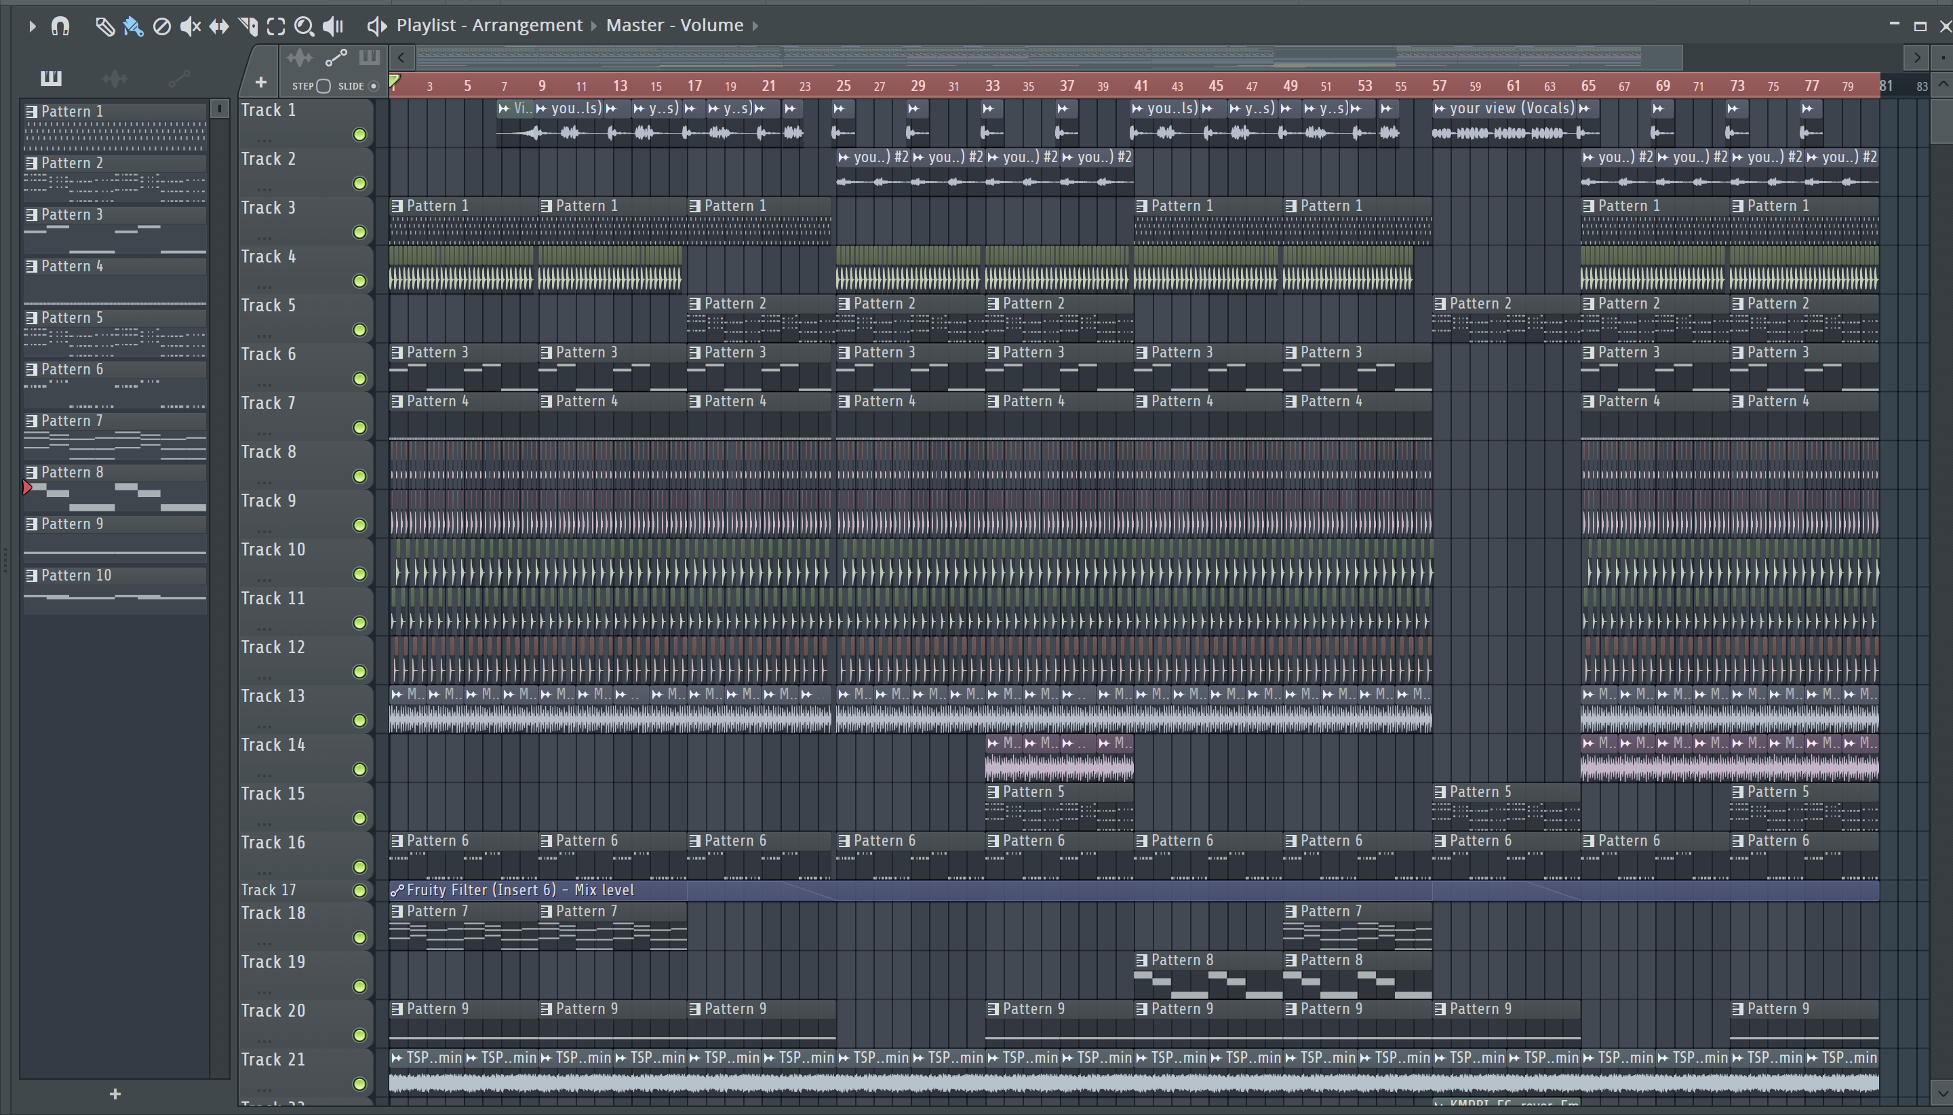Viewport: 1953px width, 1115px height.
Task: Add new pattern at picker bottom
Action: pos(115,1093)
